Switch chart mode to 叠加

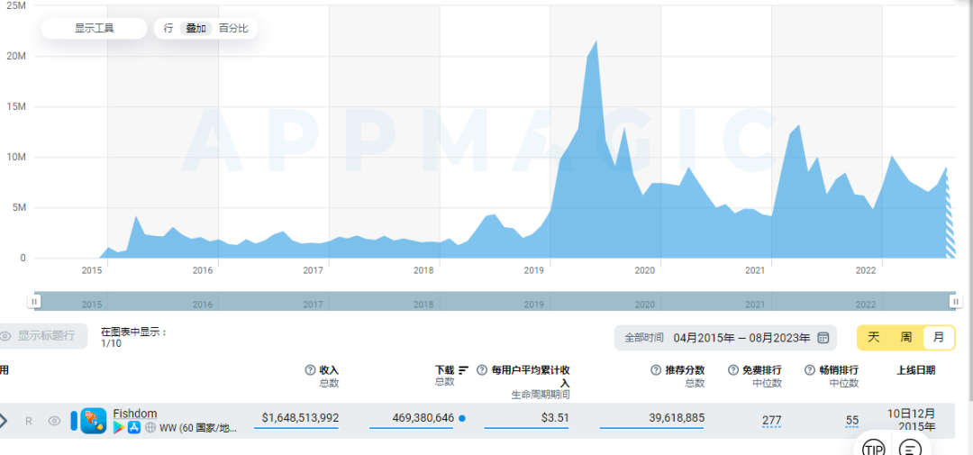tap(196, 29)
